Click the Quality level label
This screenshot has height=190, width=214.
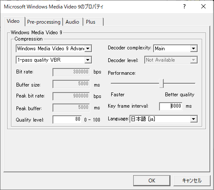click(30, 120)
